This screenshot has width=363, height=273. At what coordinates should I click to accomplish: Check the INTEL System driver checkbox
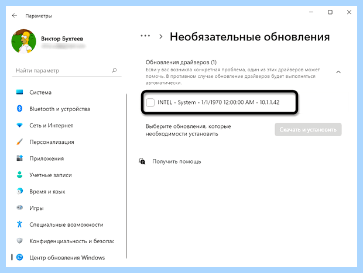[150, 102]
